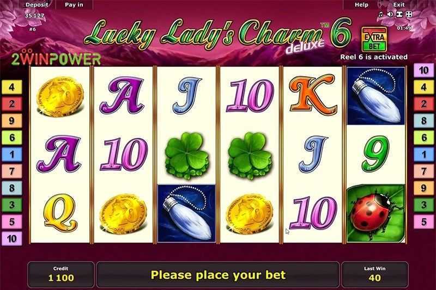Click the four-leaf clover on reel three

pyautogui.click(x=186, y=156)
